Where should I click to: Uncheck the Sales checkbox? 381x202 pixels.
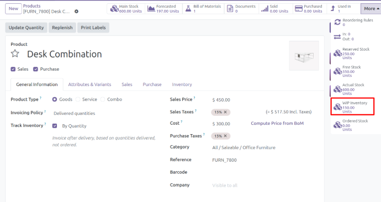(x=13, y=69)
